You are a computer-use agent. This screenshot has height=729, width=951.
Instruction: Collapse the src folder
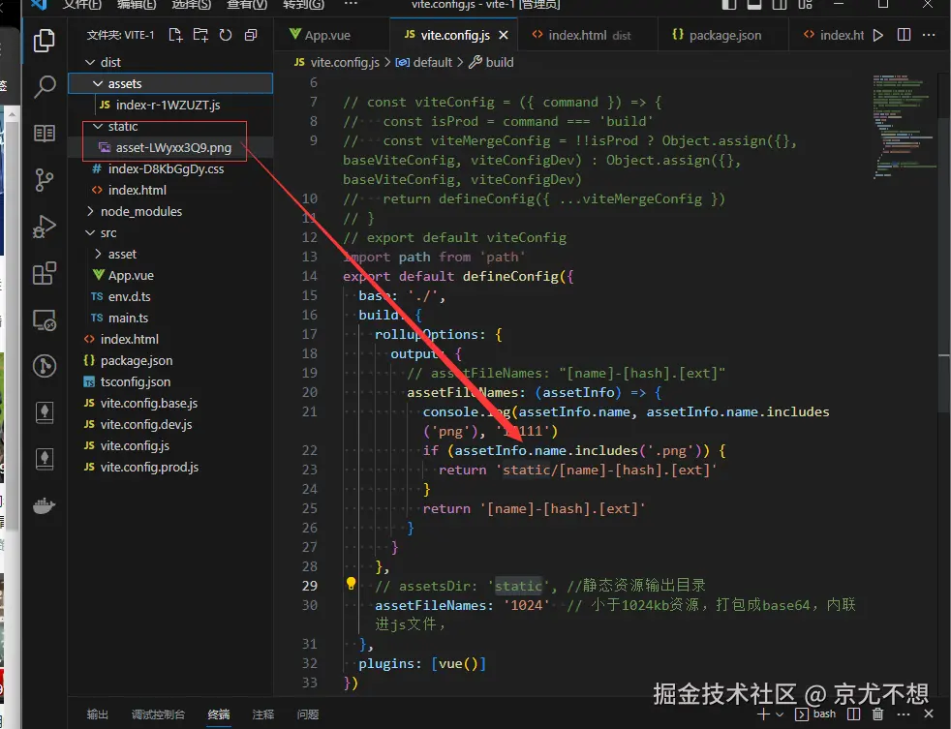(x=90, y=233)
